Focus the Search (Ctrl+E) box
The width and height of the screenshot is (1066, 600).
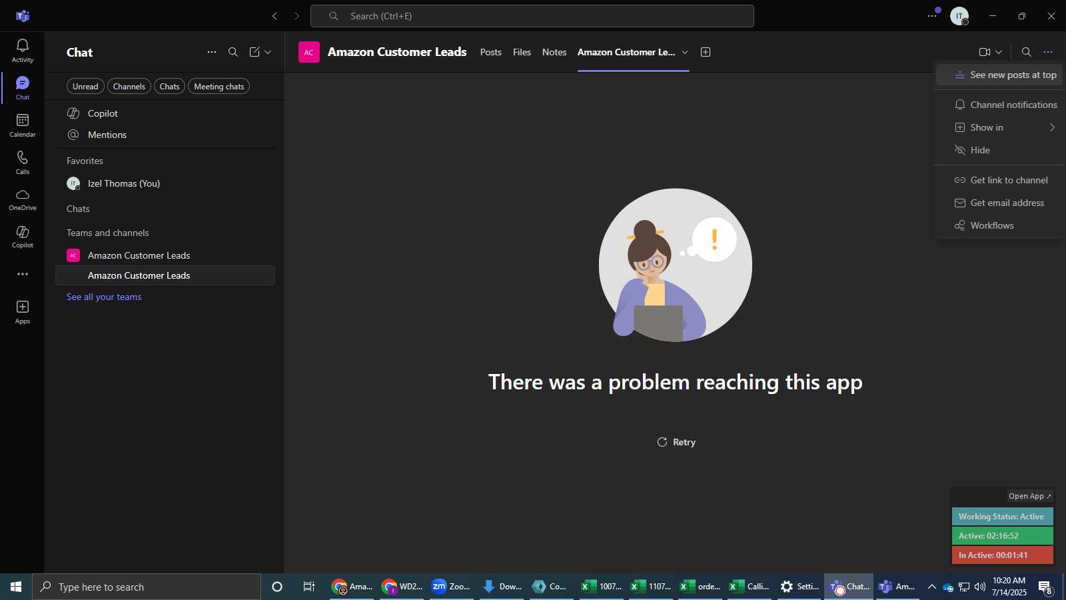pos(532,16)
